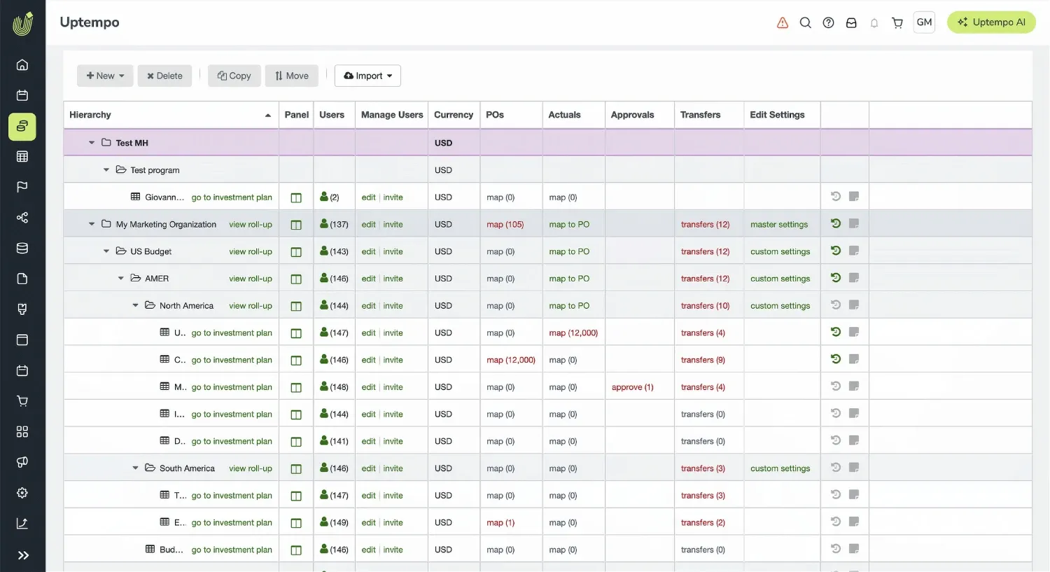This screenshot has height=572, width=1050.
Task: Collapse the Test program folder
Action: pos(106,170)
